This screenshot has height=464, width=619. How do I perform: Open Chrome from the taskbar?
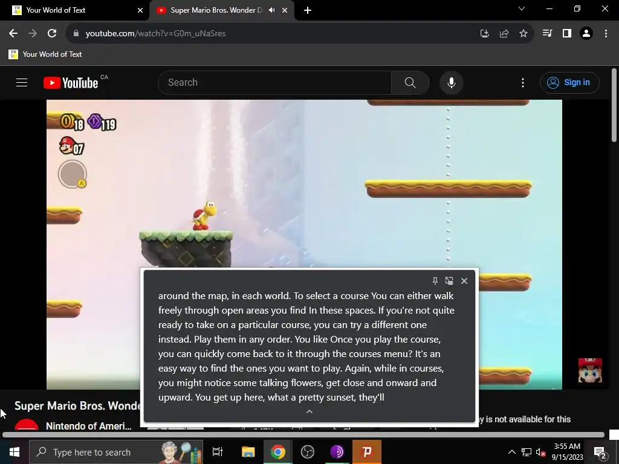[x=277, y=452]
